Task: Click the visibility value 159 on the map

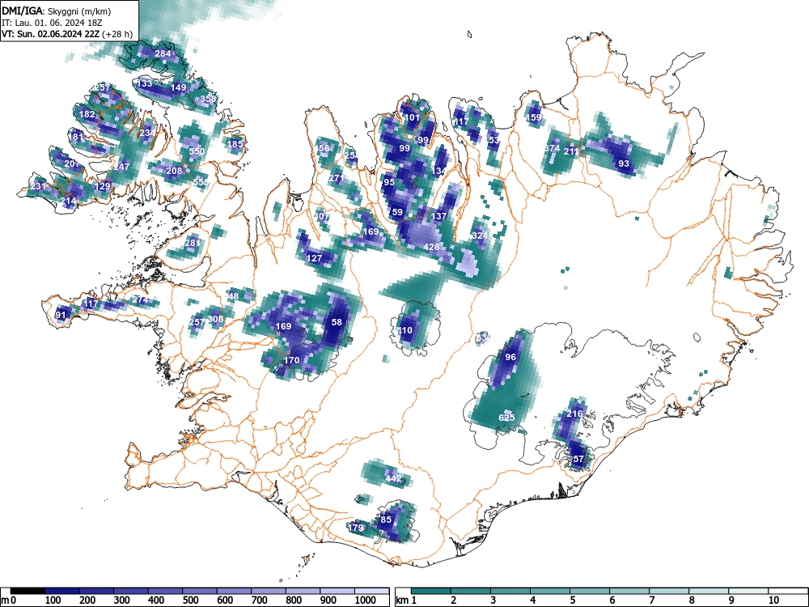Action: [534, 117]
